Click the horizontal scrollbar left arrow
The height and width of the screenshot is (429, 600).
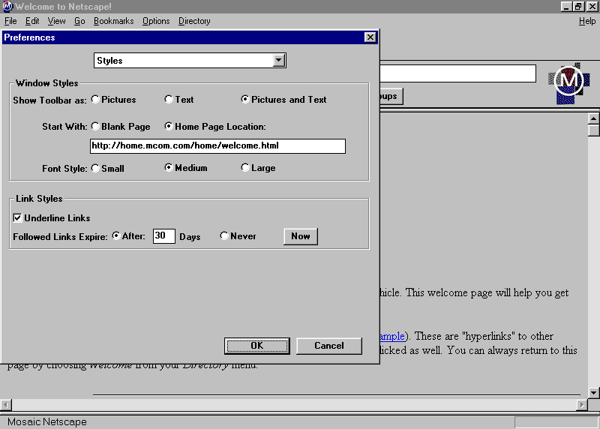[x=6, y=404]
